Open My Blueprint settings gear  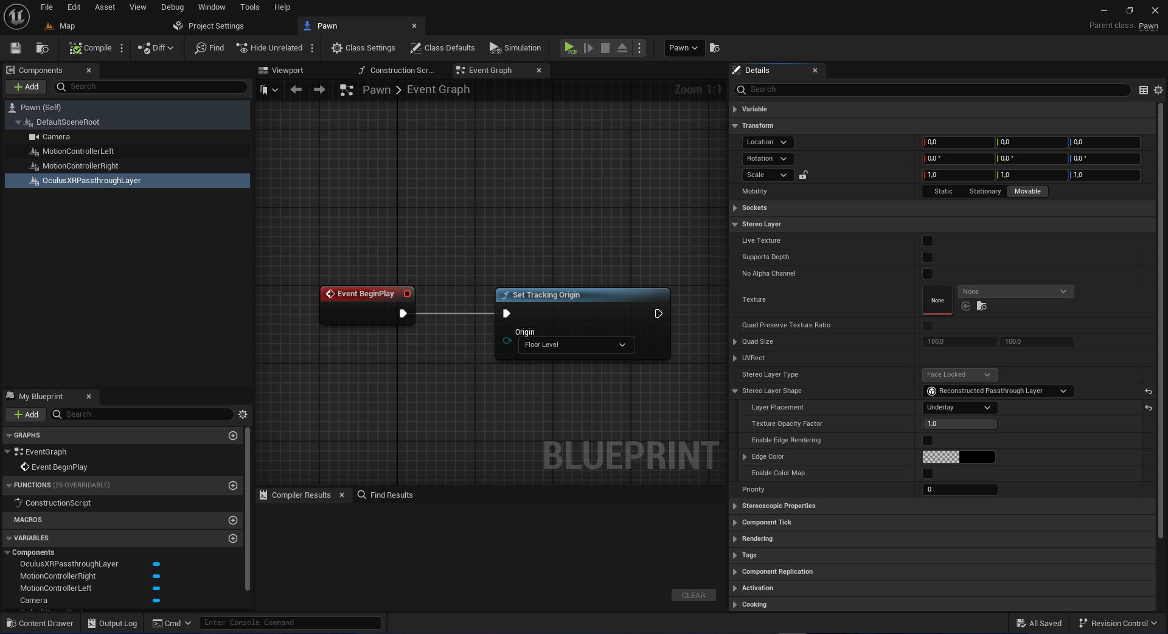[x=243, y=414]
